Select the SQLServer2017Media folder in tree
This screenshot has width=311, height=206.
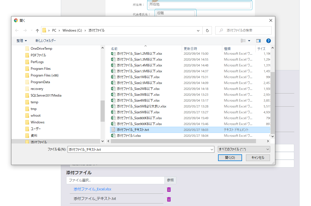point(46,95)
